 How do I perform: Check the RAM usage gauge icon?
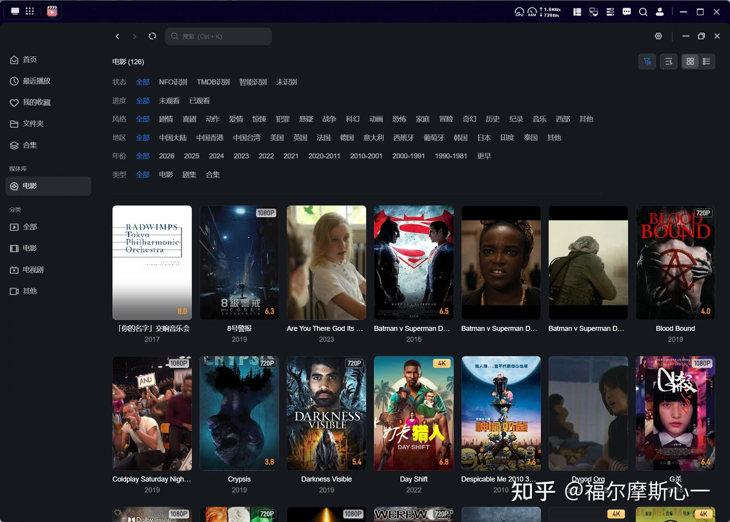coord(532,12)
